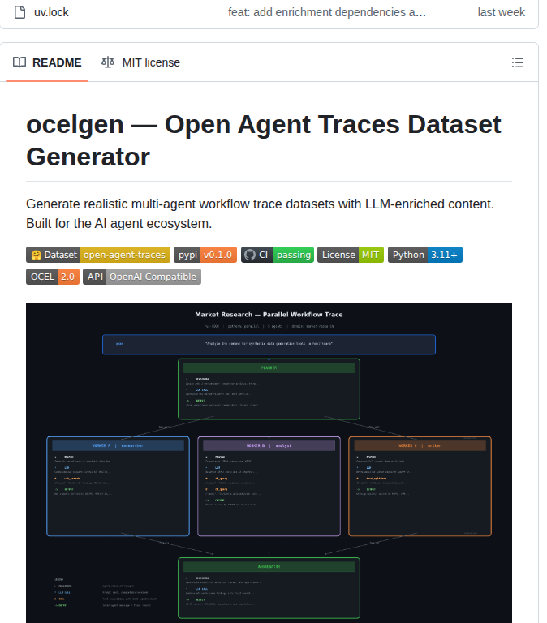Open the enrichment dependencies commit message

coord(327,12)
